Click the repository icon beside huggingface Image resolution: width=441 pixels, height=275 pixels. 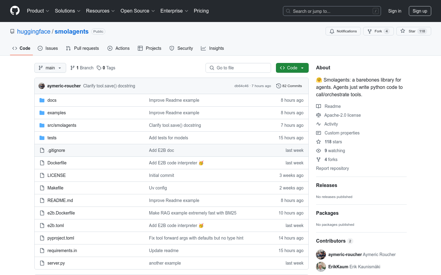click(x=12, y=31)
